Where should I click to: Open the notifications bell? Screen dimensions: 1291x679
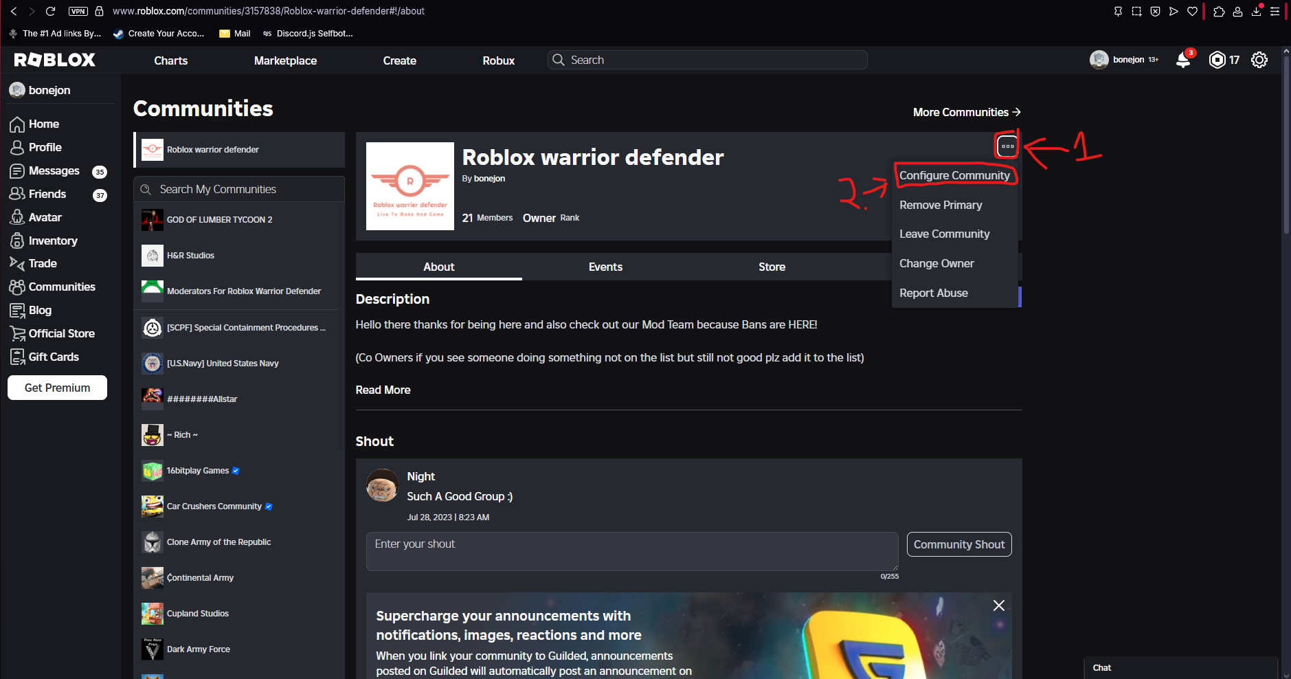[x=1182, y=60]
